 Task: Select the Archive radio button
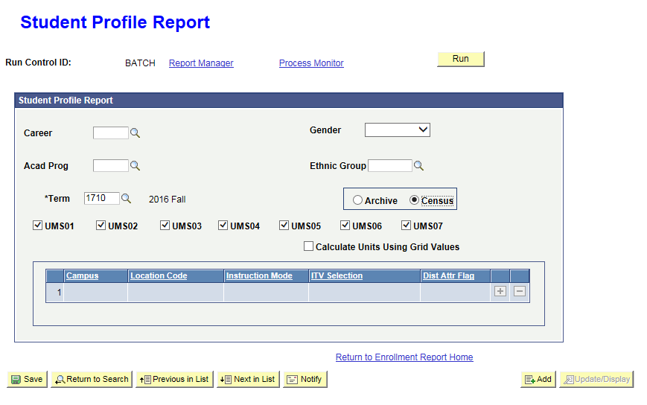tap(357, 200)
